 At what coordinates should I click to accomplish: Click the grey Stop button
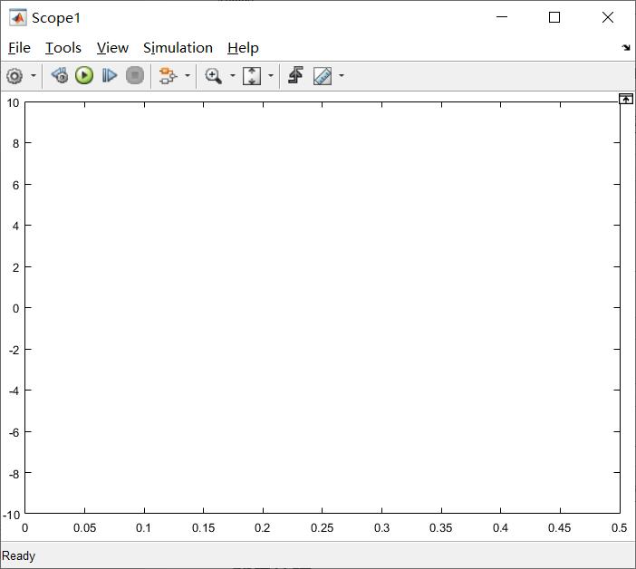[x=135, y=76]
